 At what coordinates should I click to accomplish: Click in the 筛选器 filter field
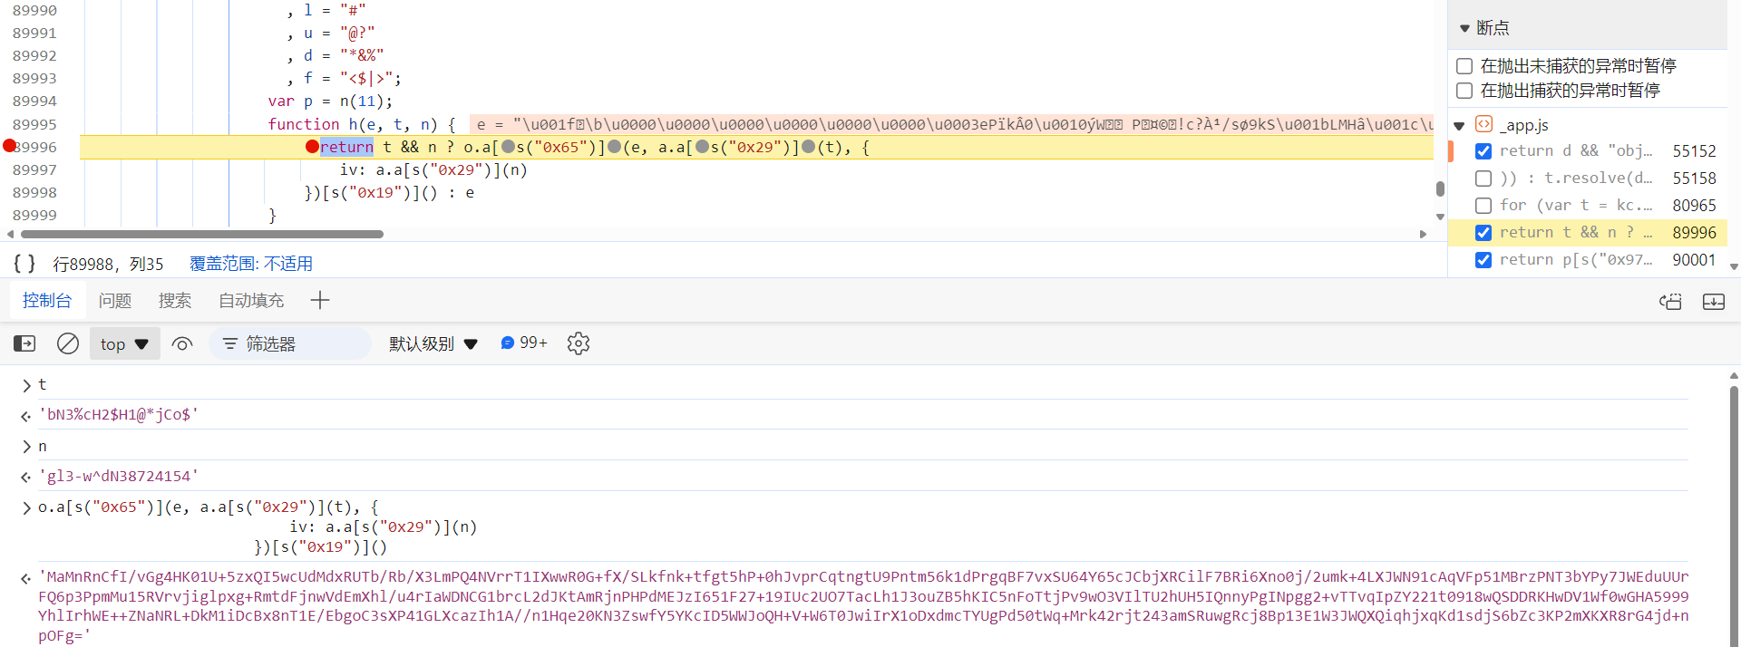290,343
